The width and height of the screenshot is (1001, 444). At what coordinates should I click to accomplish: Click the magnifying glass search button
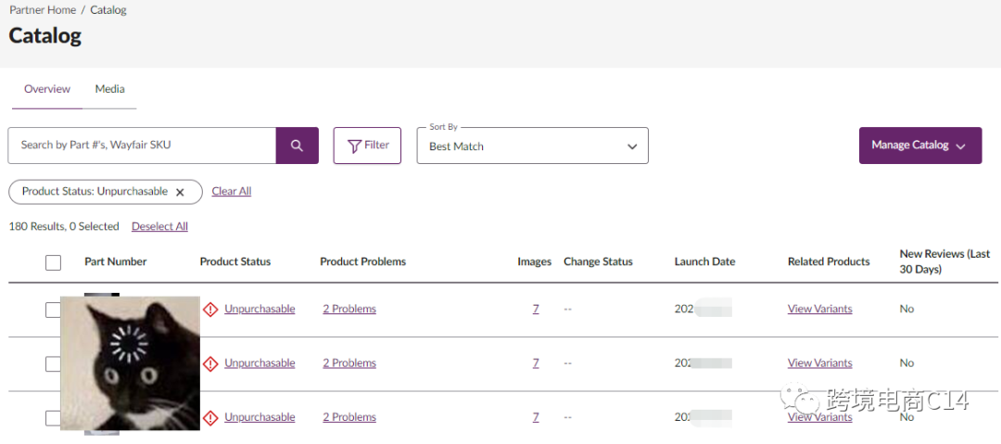[297, 146]
